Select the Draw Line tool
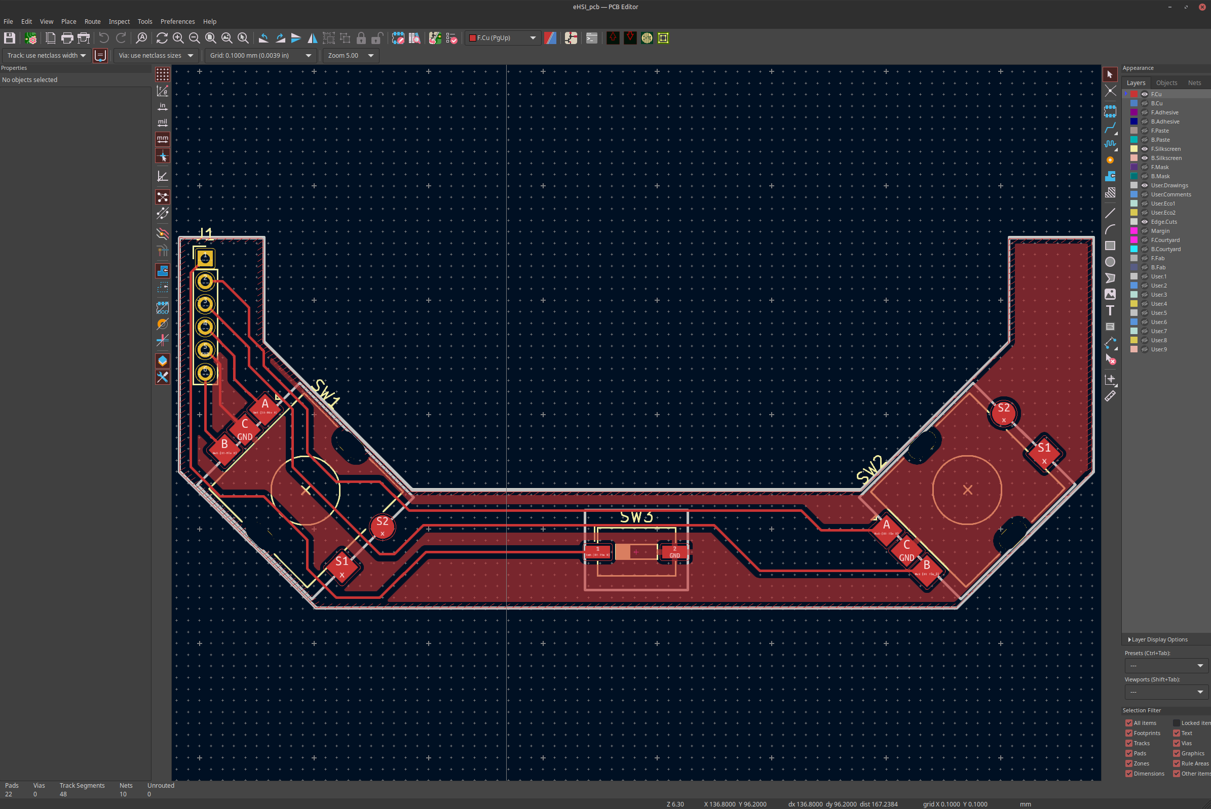The image size is (1211, 809). [1110, 213]
